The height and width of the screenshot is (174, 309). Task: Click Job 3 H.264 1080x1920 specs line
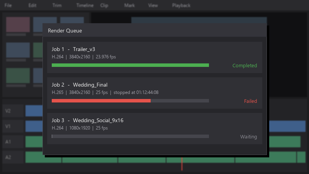[x=80, y=128]
